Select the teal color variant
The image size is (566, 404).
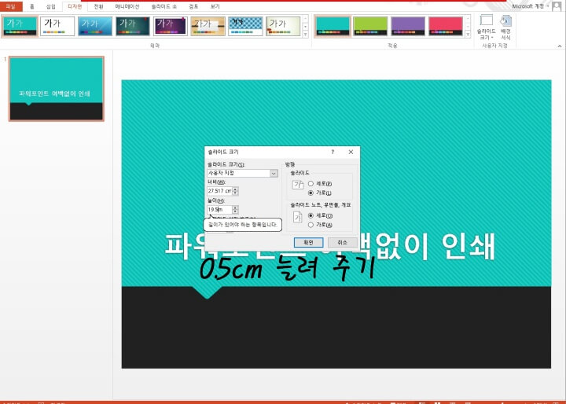(x=333, y=26)
